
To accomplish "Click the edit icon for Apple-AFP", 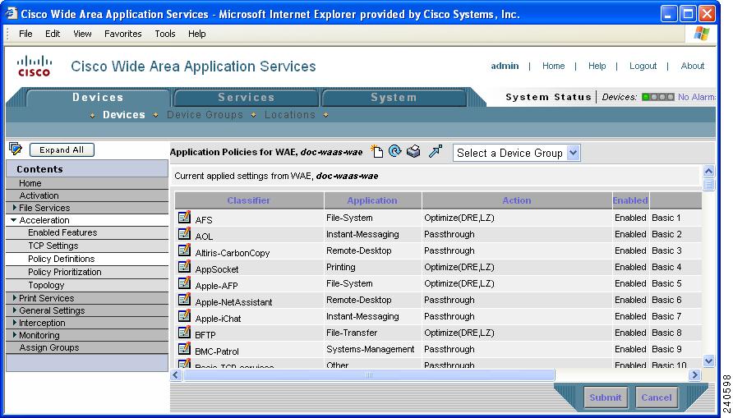I will 184,283.
